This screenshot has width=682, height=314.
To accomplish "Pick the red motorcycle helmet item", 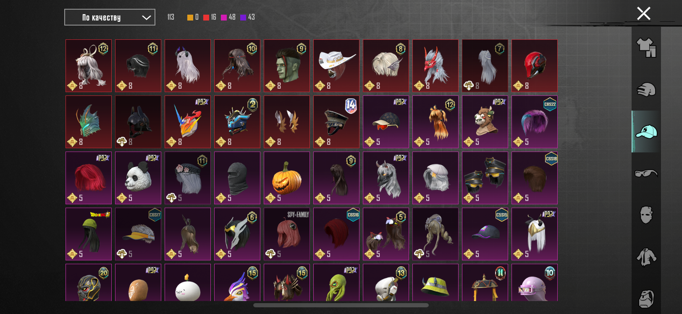I will tap(535, 66).
